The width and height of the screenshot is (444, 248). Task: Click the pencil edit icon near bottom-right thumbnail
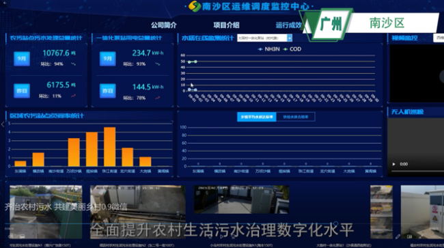[x=398, y=236]
